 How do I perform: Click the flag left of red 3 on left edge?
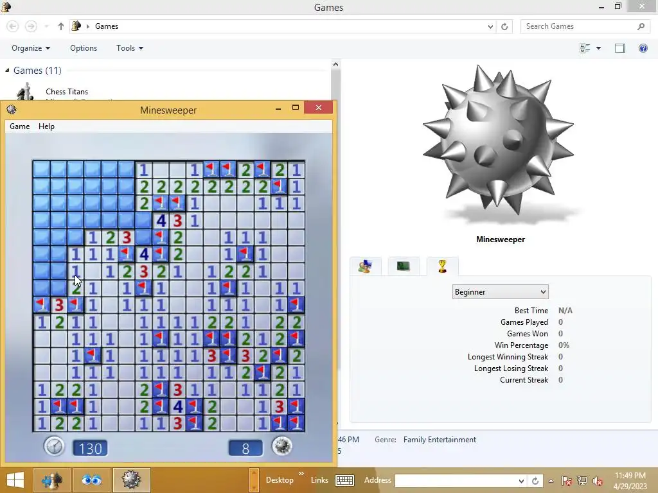pyautogui.click(x=42, y=305)
